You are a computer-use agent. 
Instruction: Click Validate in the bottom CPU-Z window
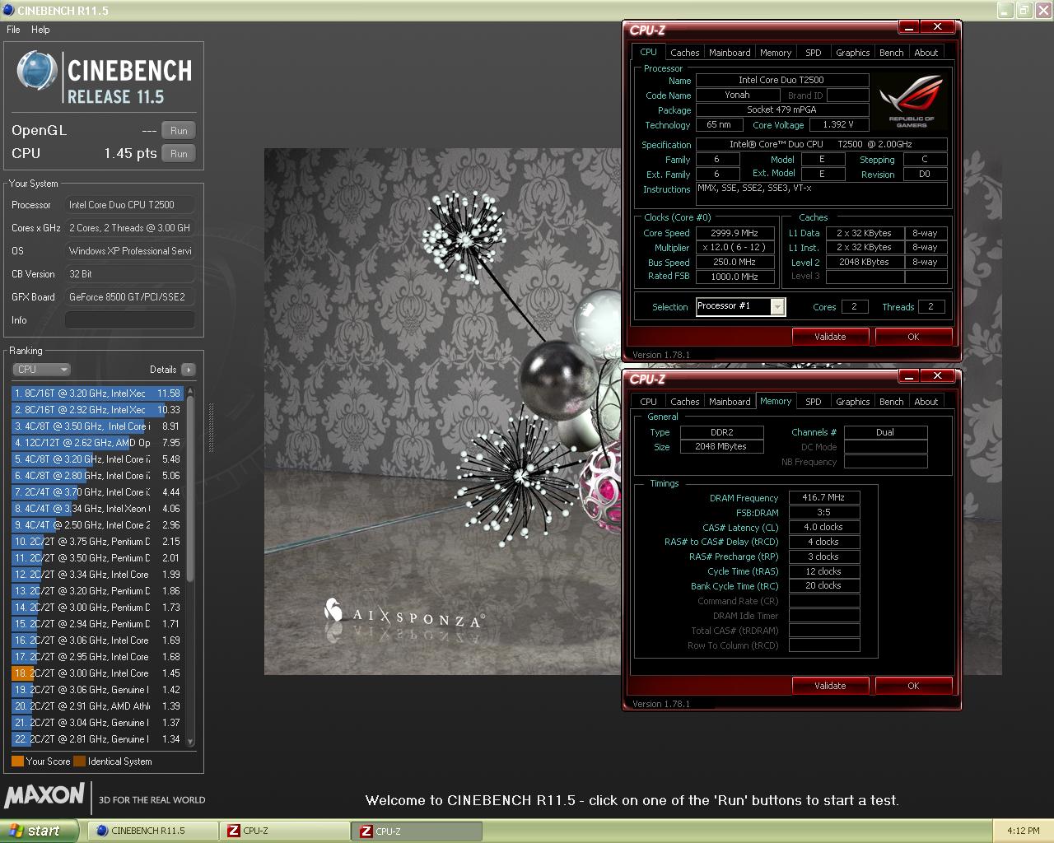coord(830,686)
